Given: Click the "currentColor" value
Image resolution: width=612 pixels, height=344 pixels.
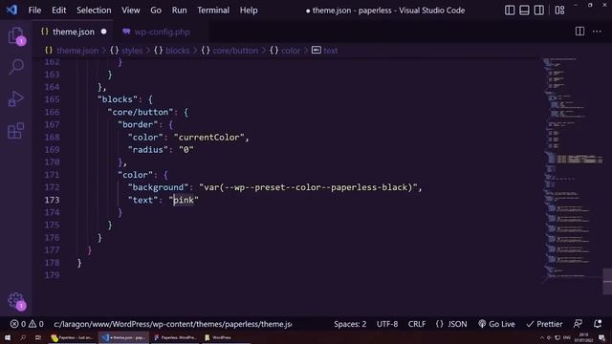Looking at the screenshot, I should 208,138.
